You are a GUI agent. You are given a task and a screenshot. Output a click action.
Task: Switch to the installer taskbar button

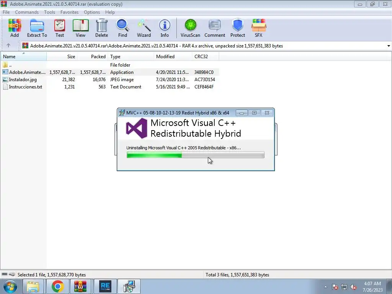[129, 286]
